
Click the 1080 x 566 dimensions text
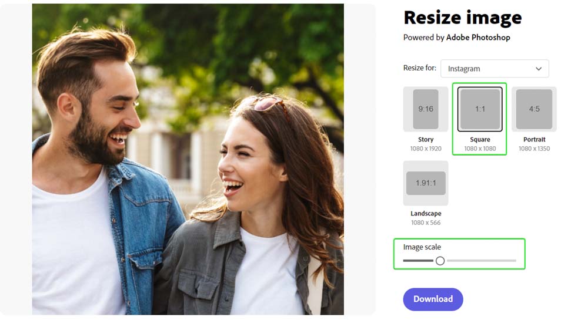point(426,223)
